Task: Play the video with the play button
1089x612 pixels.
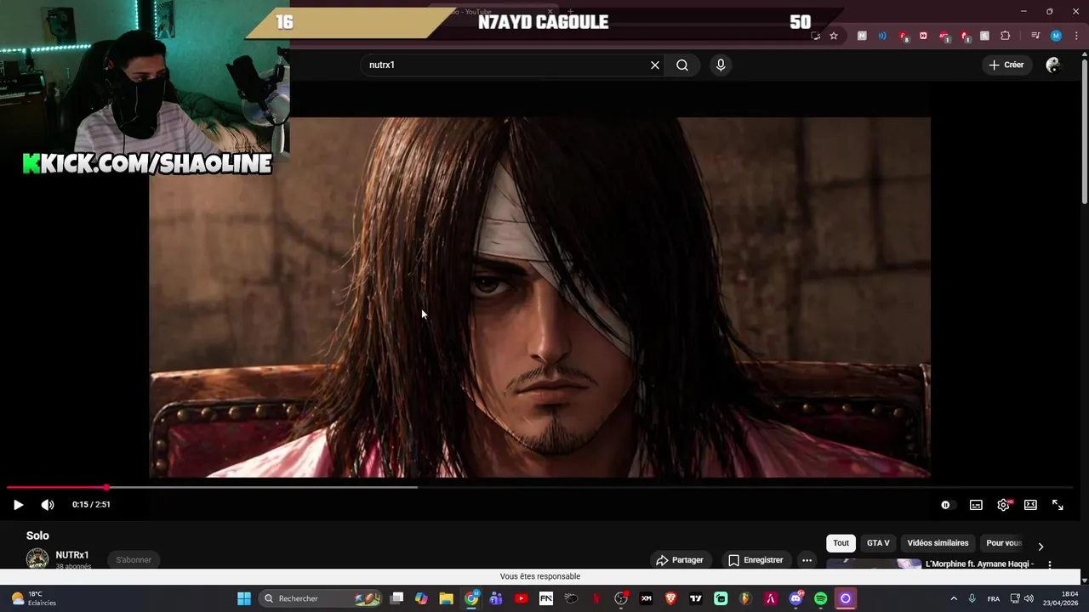Action: coord(18,505)
